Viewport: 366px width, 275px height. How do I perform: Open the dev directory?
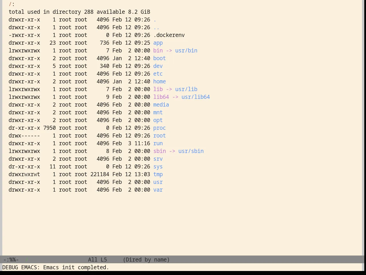158,66
